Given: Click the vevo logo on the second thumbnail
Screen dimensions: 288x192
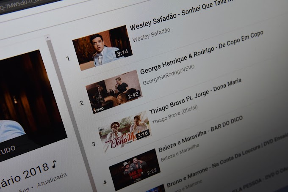Looking at the screenshot, I should (x=99, y=109).
